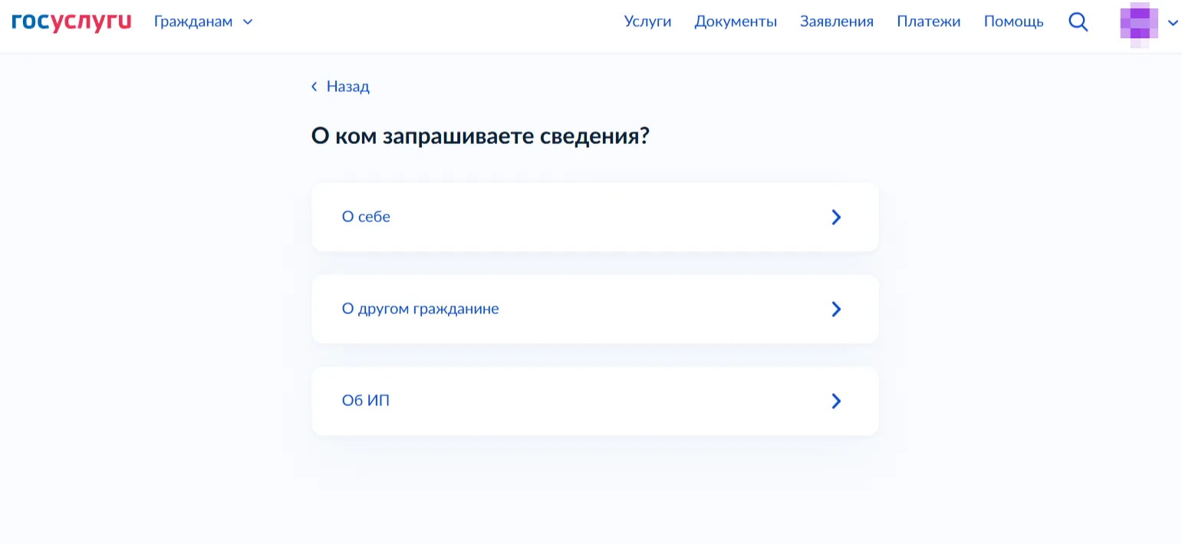Open the search magnifier icon
This screenshot has width=1182, height=544.
click(1078, 22)
